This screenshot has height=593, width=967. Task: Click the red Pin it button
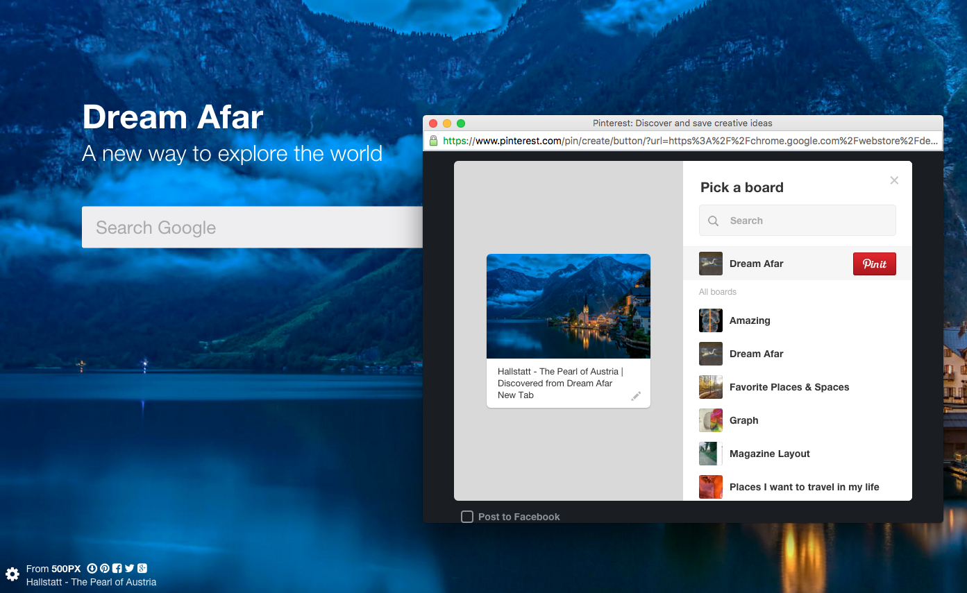(874, 264)
